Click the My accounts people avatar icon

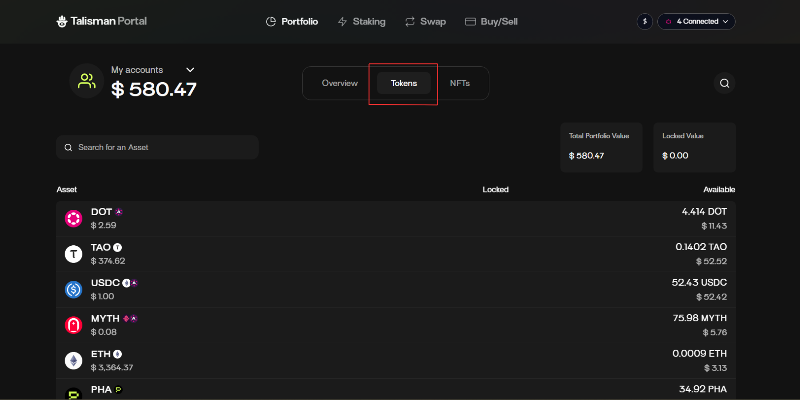87,81
